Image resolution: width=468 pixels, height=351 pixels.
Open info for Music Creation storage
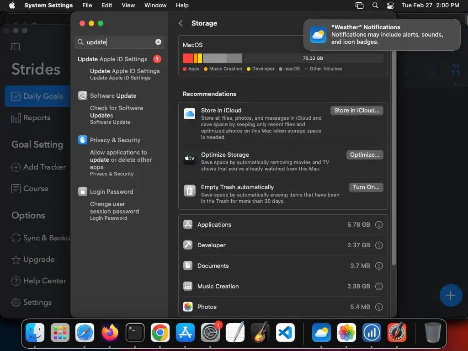click(379, 287)
